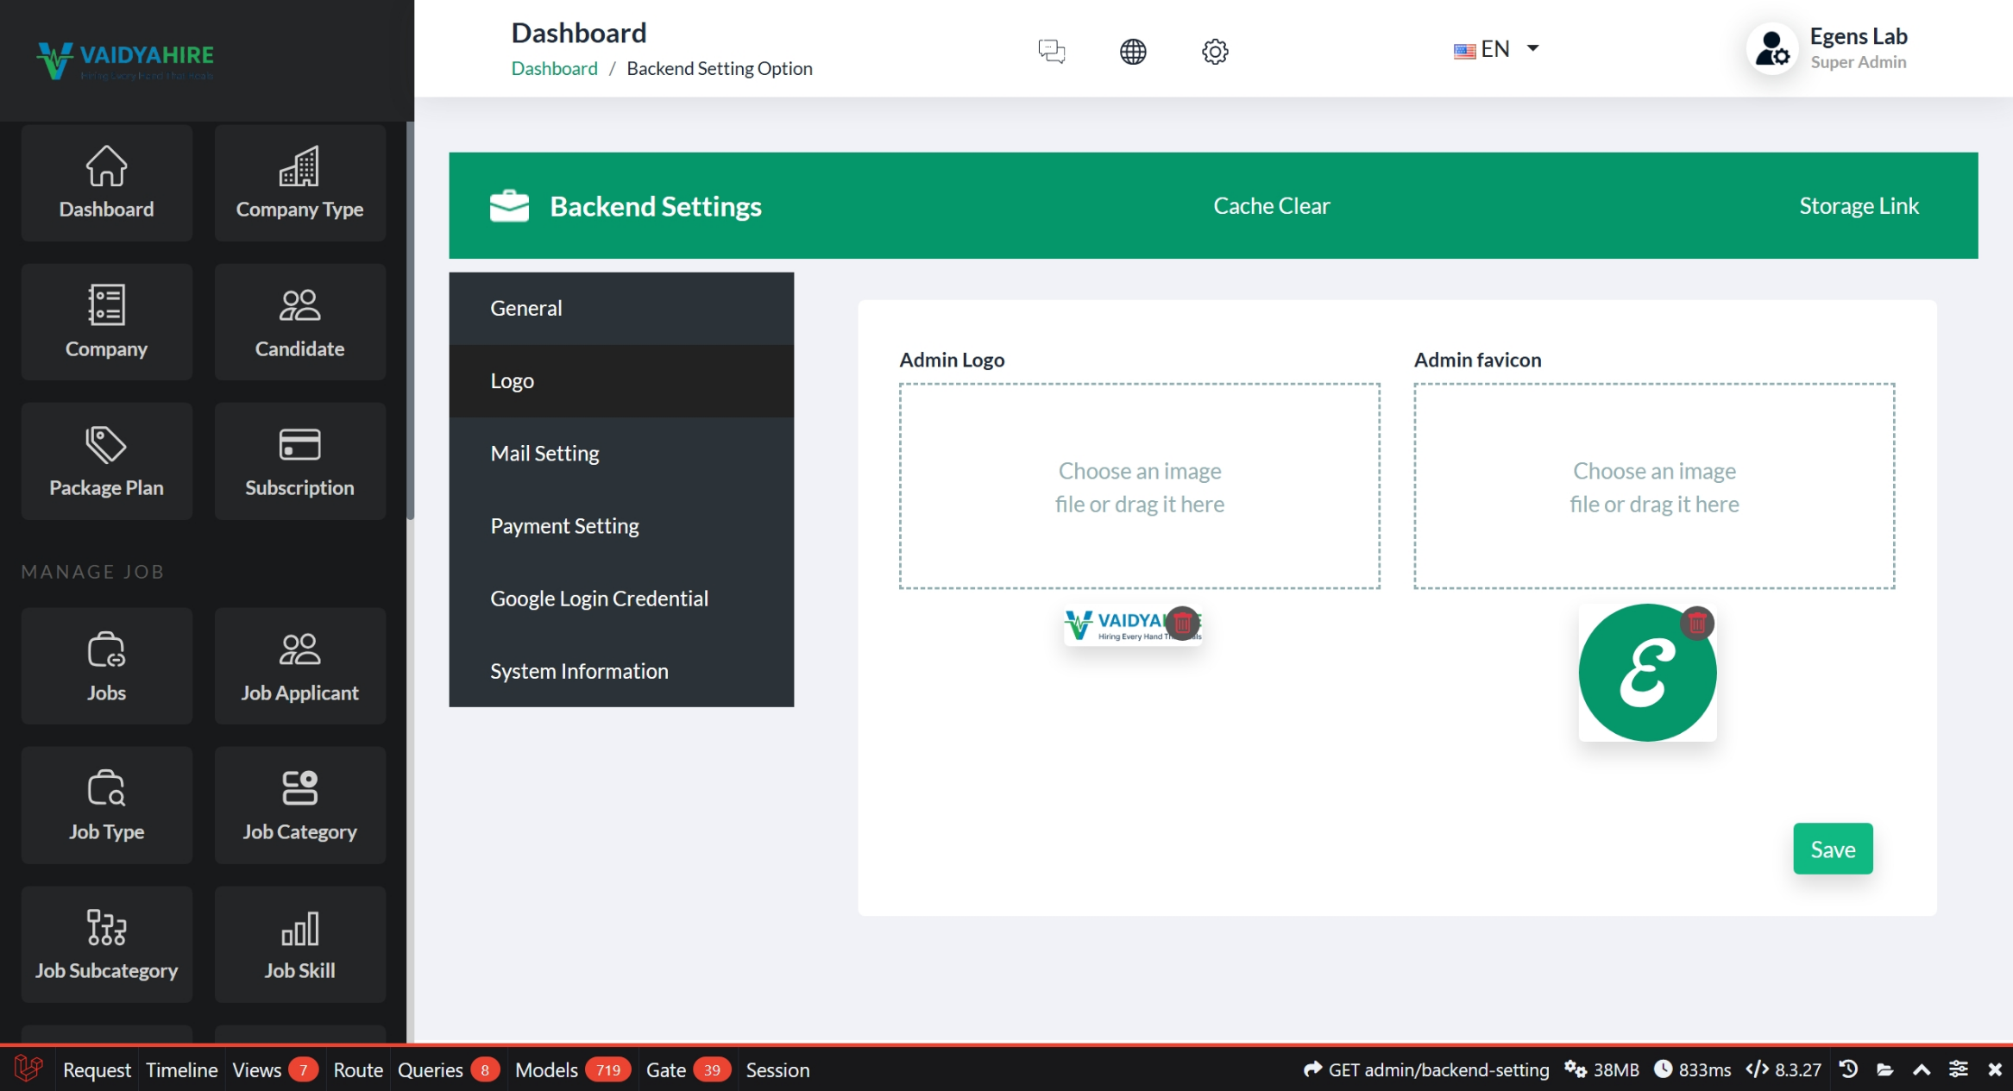Viewport: 2013px width, 1091px height.
Task: Select the Payment Setting menu item
Action: [x=564, y=525]
